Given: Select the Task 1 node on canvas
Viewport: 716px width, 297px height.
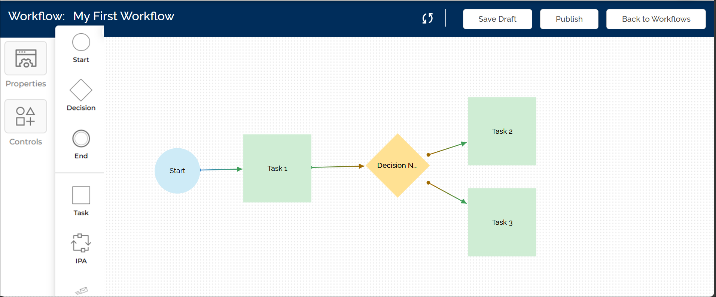Looking at the screenshot, I should [277, 169].
